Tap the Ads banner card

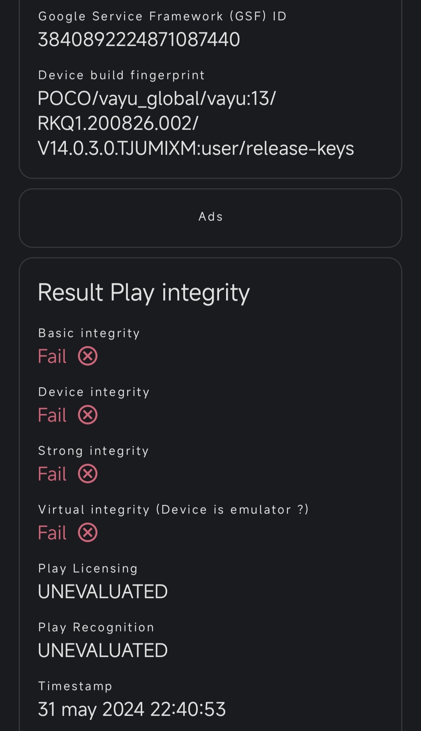[210, 218]
